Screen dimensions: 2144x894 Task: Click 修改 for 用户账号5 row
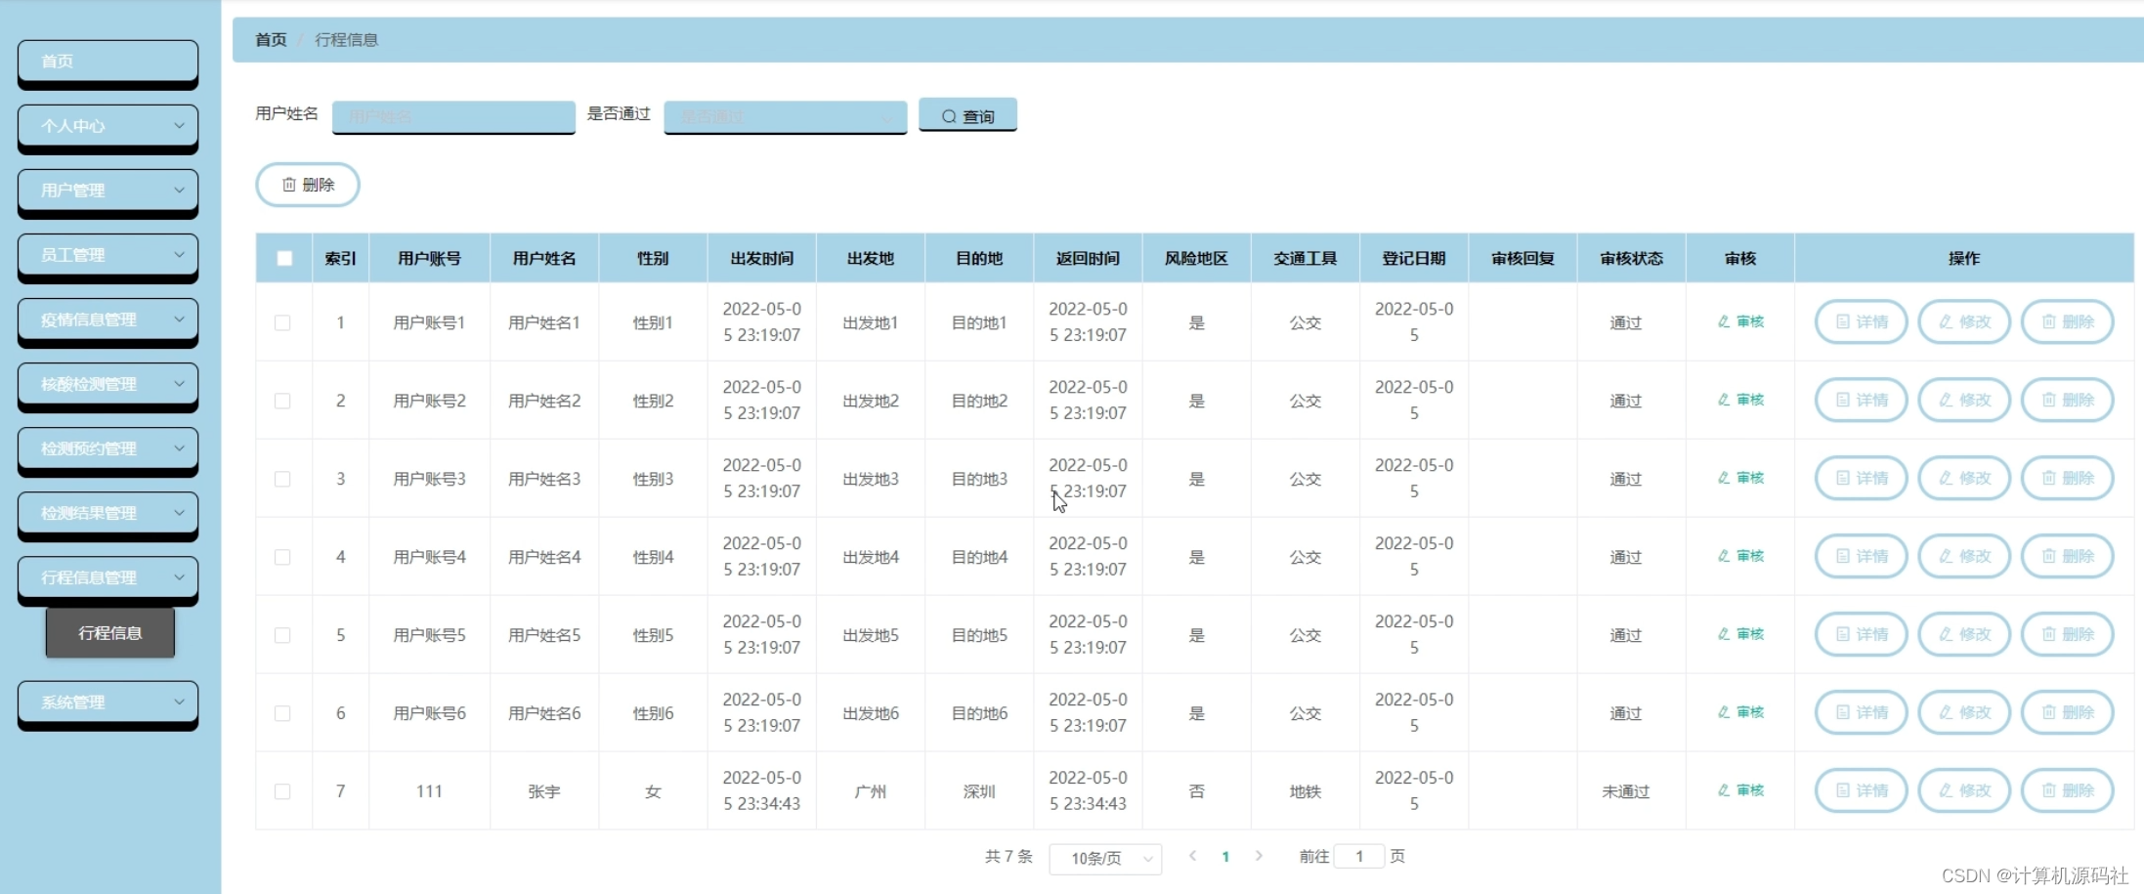(1964, 634)
